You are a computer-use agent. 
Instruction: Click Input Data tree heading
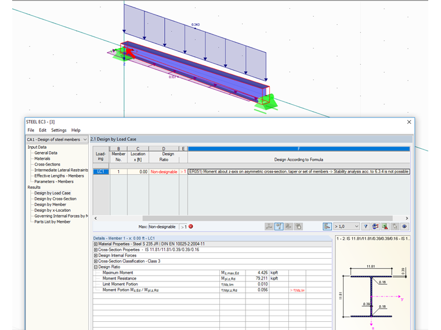37,147
